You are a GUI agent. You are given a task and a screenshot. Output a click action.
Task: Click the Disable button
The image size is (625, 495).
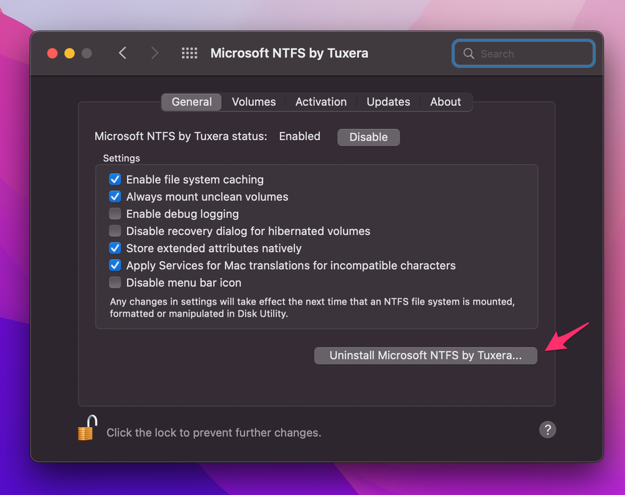[x=368, y=137]
